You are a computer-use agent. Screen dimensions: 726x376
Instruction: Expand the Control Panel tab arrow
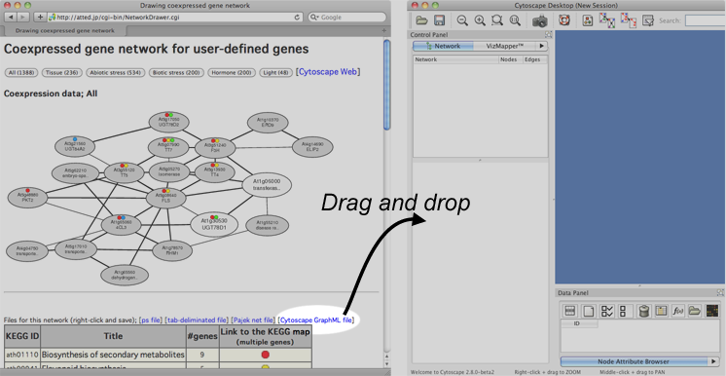click(542, 46)
